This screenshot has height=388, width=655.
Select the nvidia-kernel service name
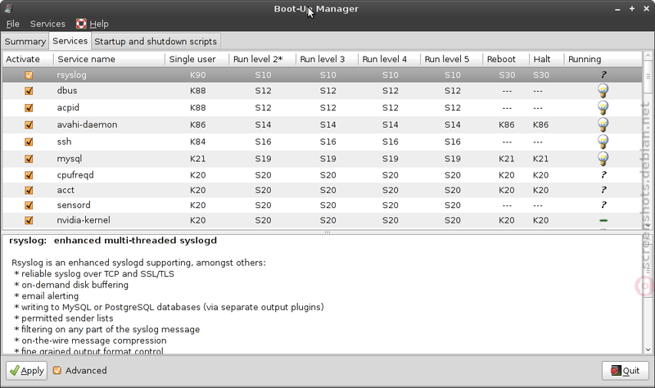(84, 220)
